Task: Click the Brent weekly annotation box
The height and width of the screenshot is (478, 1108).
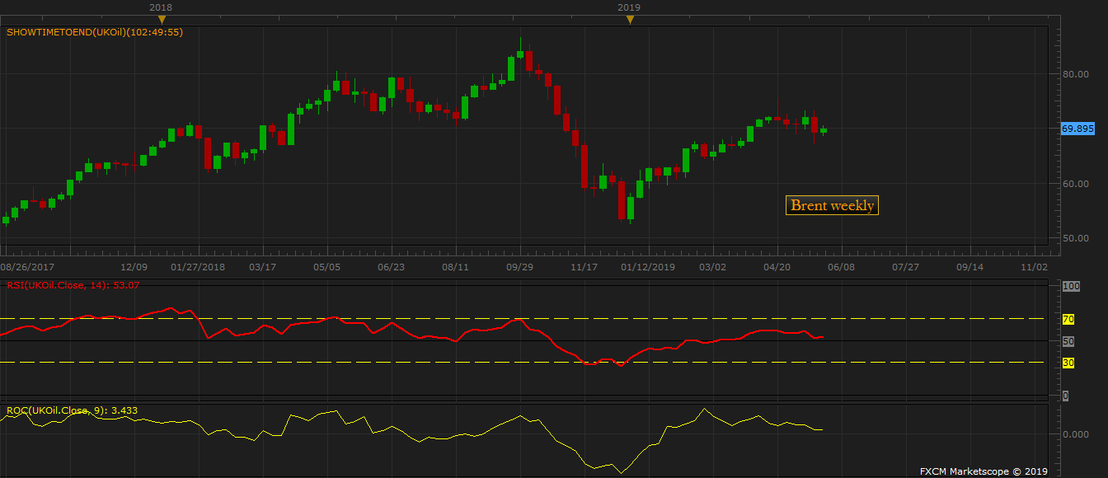Action: click(833, 205)
